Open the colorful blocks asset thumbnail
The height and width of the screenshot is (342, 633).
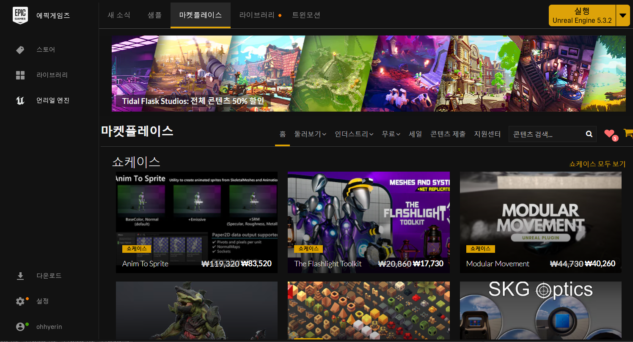coord(369,311)
